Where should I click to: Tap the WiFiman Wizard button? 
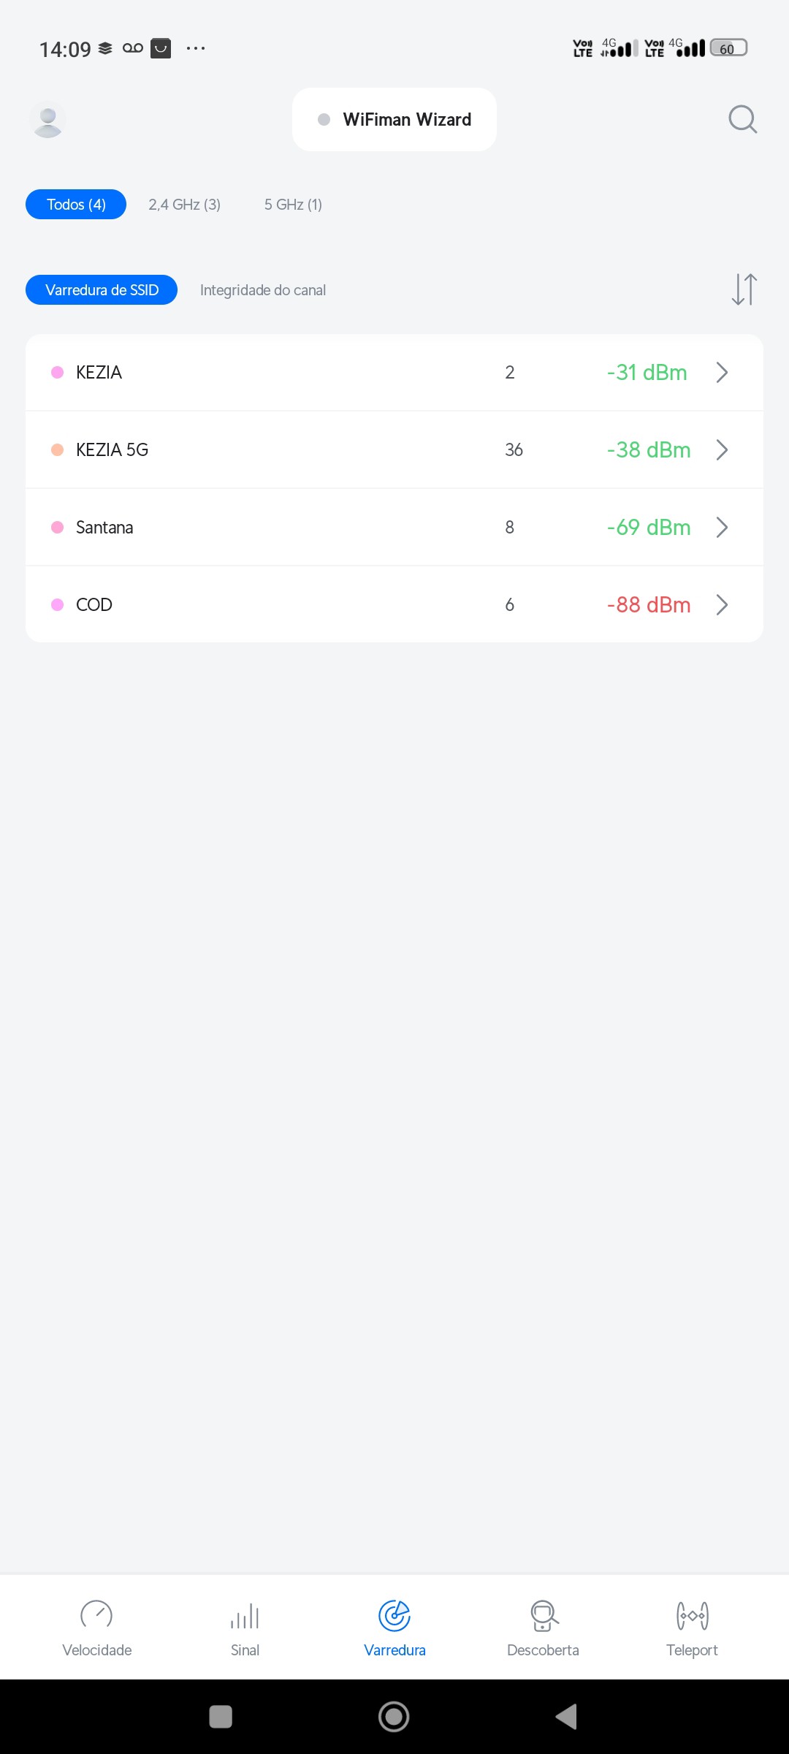tap(394, 120)
